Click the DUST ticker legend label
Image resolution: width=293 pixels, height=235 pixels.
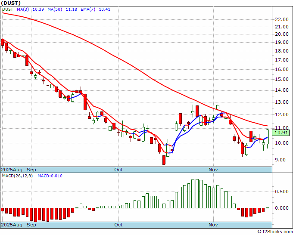[8, 9]
